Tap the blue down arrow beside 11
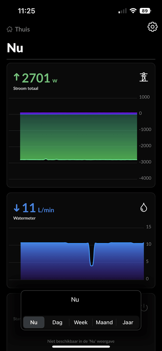Viewport: 162px width, 351px height. (17, 208)
